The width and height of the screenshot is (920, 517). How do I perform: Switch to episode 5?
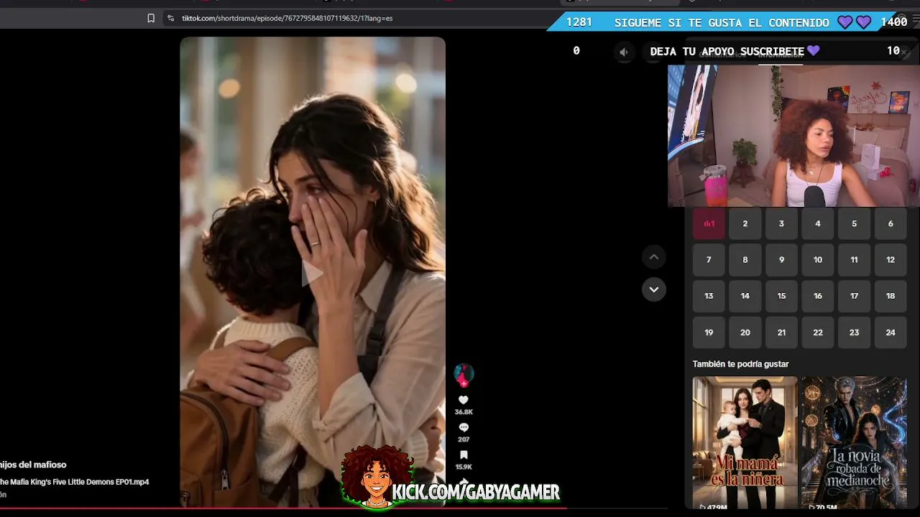coord(854,223)
